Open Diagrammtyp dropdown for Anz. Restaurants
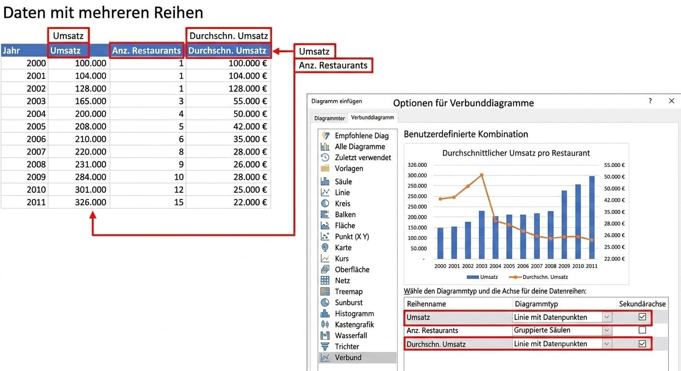The image size is (681, 371). pos(607,330)
